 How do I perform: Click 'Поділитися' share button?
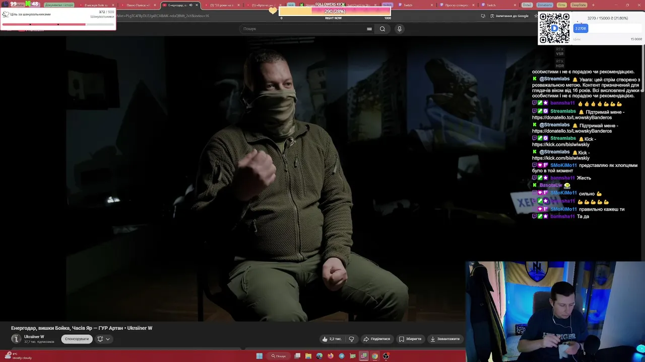click(x=377, y=339)
